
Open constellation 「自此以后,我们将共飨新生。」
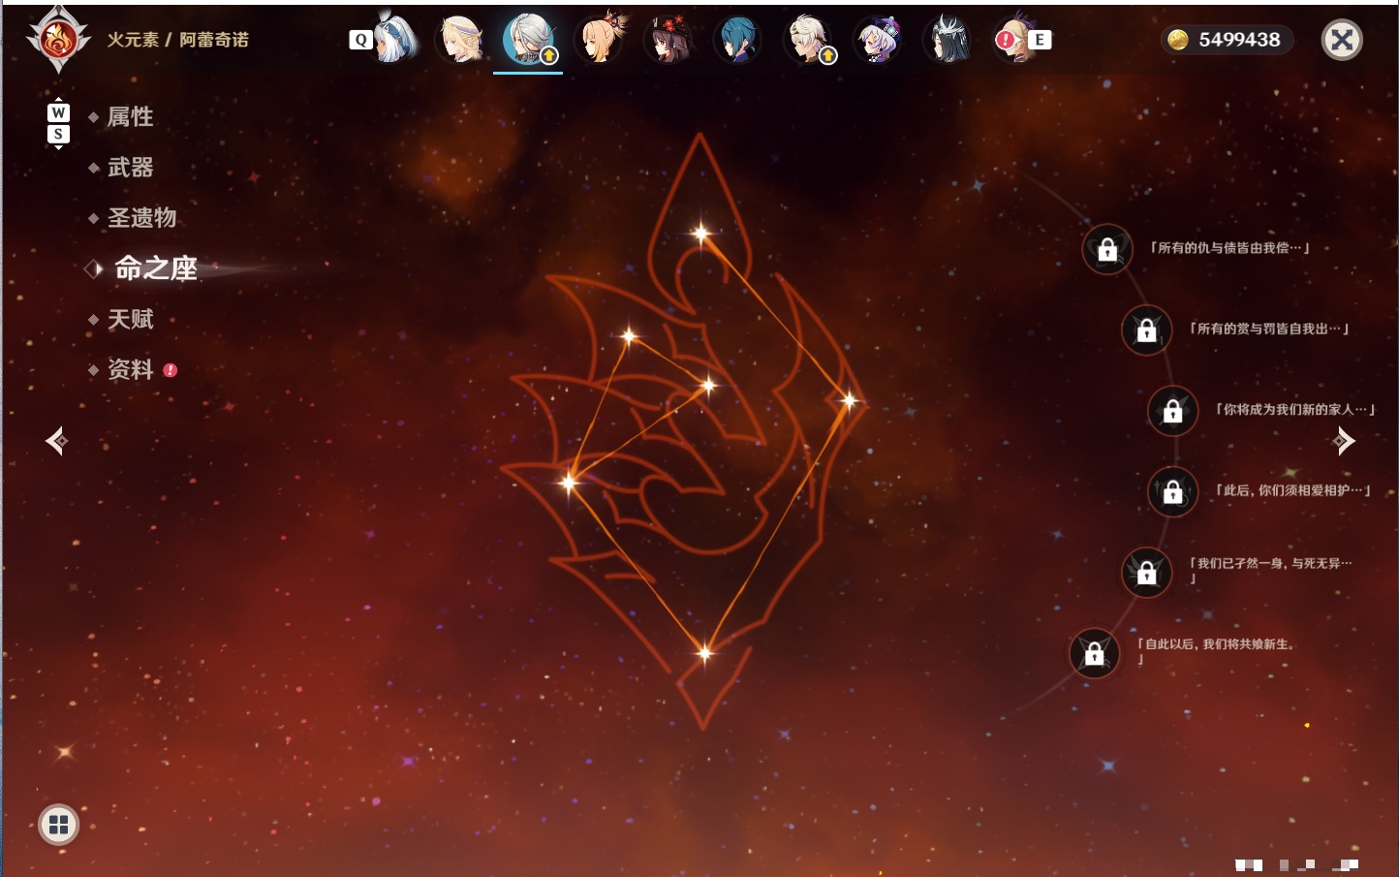click(1217, 650)
